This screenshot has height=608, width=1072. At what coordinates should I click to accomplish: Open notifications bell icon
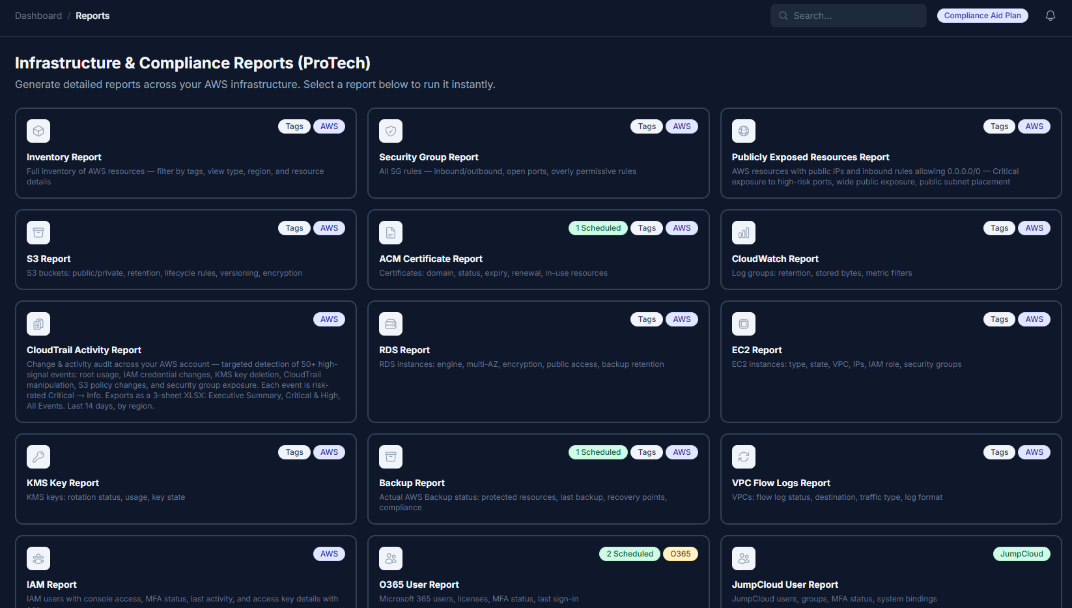pyautogui.click(x=1051, y=16)
